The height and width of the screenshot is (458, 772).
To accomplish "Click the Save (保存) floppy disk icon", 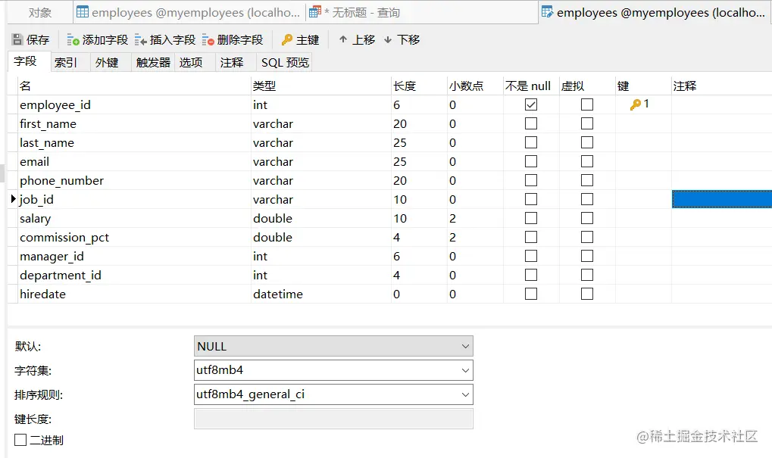I will click(x=17, y=40).
